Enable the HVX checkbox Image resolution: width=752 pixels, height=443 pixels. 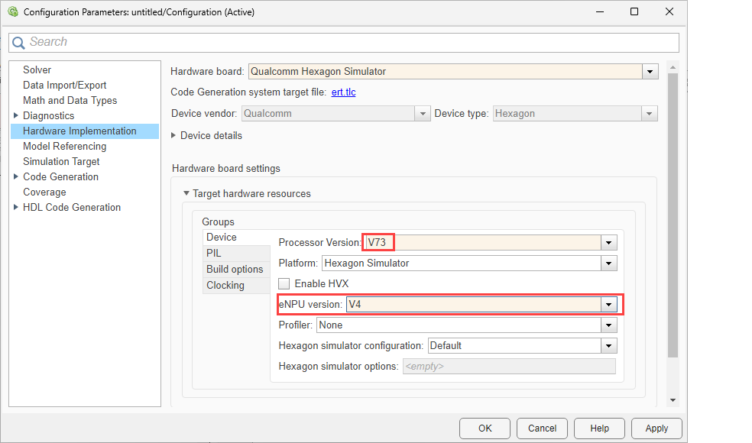[284, 283]
